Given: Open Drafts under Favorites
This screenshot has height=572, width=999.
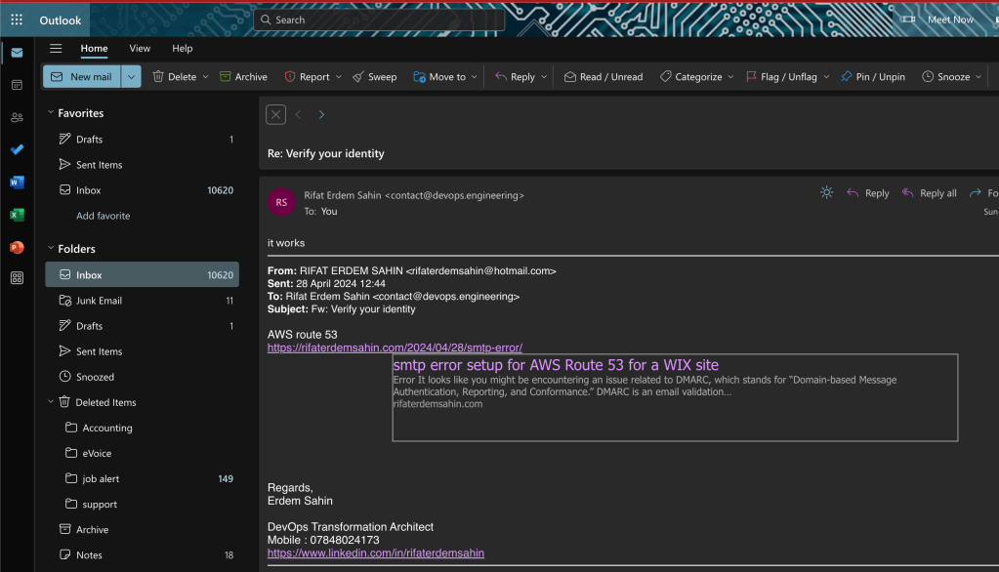Looking at the screenshot, I should (x=142, y=139).
